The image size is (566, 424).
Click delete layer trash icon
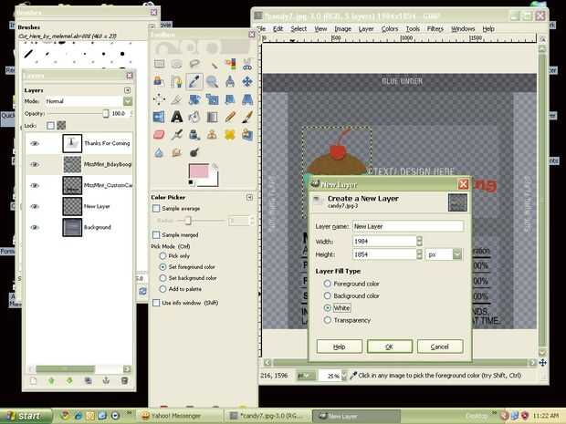124,380
